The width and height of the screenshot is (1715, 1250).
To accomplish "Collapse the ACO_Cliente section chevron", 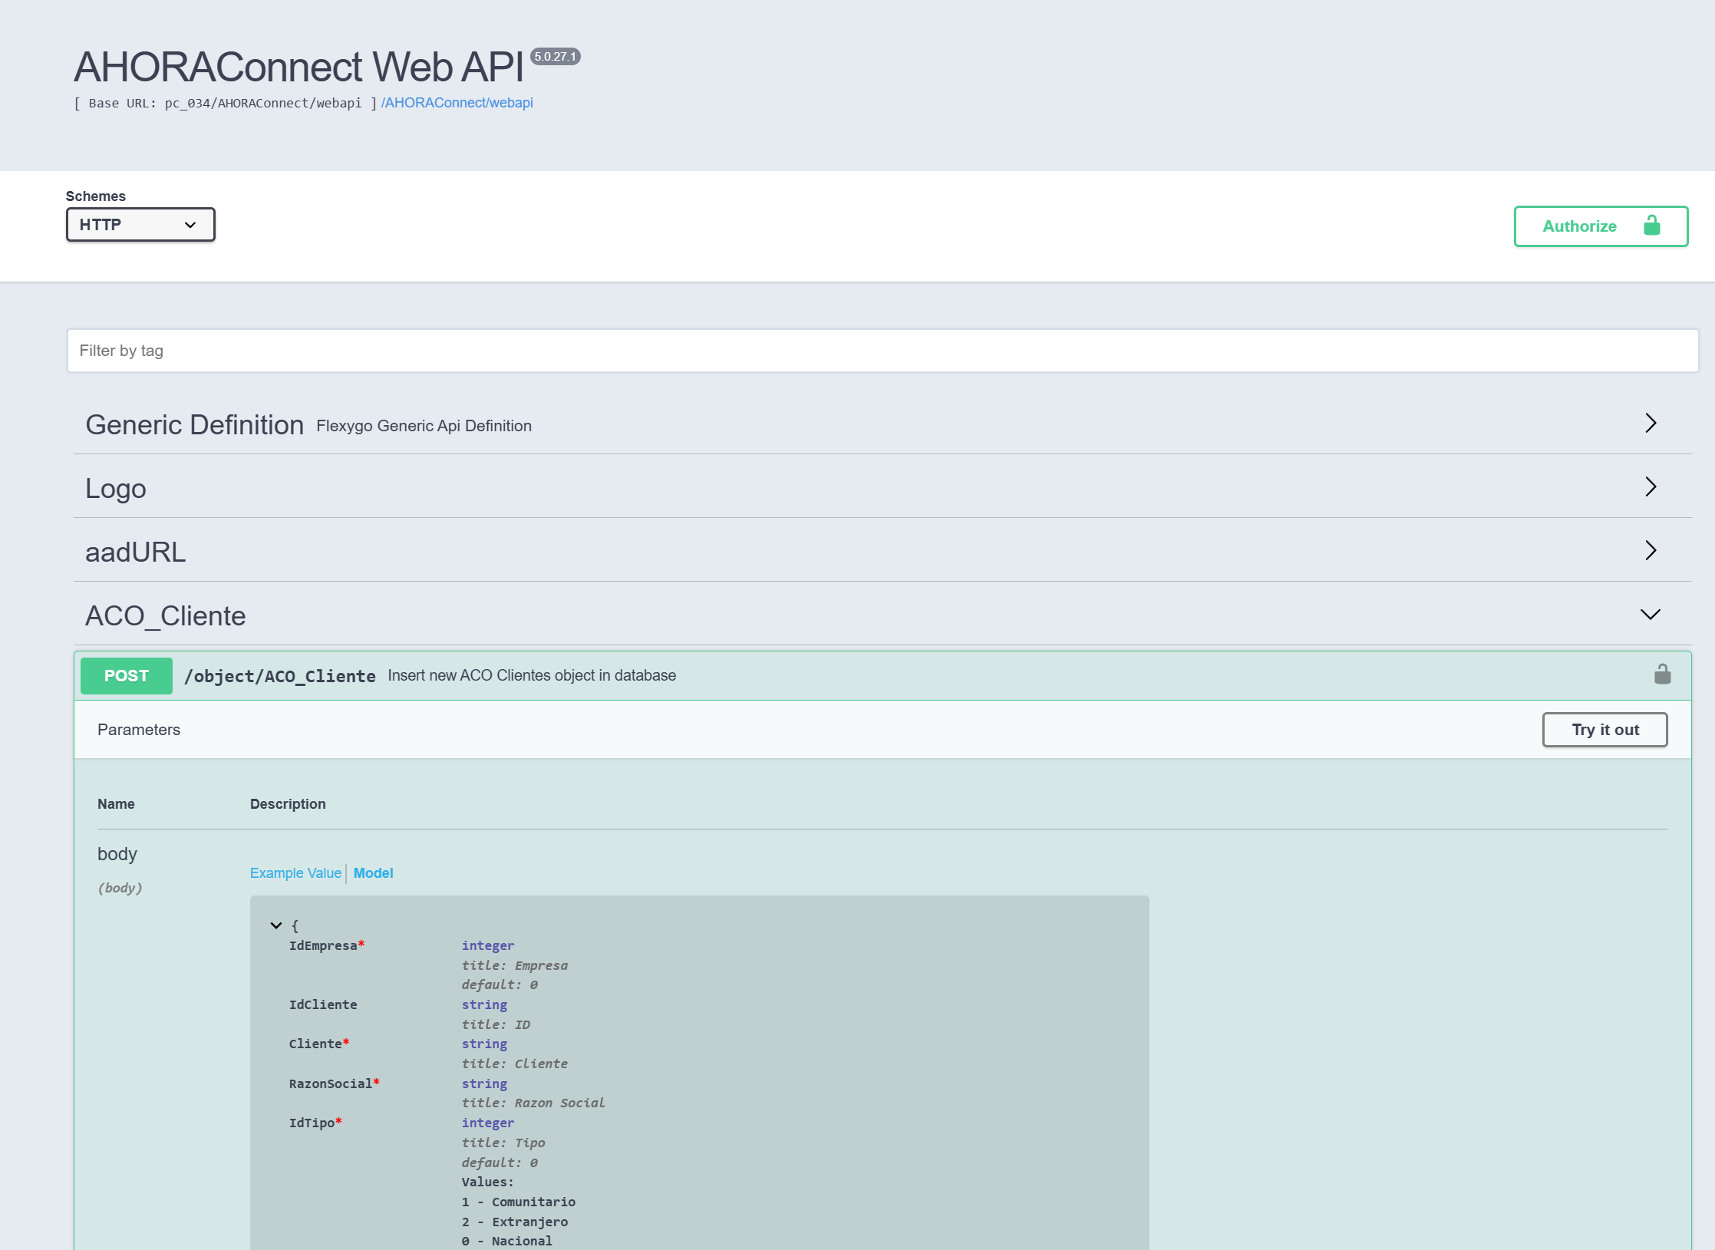I will (1650, 615).
